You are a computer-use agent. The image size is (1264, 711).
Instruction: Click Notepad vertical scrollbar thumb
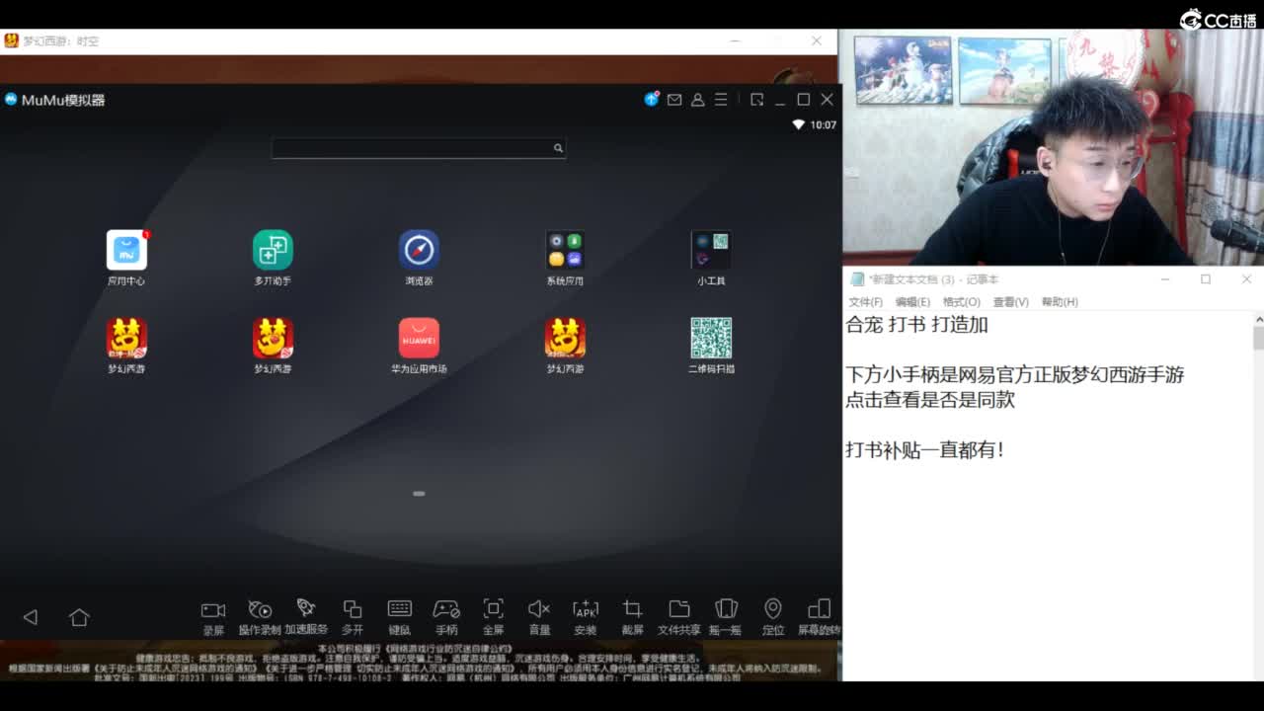pyautogui.click(x=1258, y=339)
